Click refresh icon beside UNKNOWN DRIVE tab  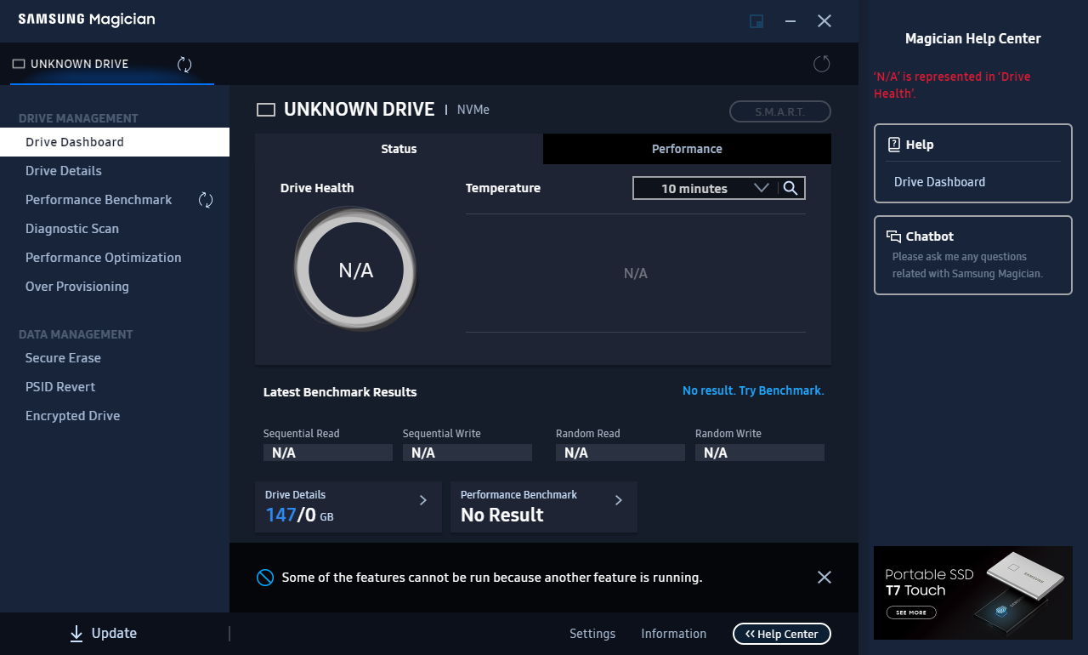pyautogui.click(x=184, y=65)
